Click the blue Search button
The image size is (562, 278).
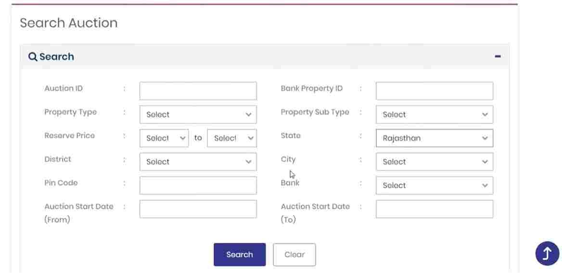click(240, 255)
